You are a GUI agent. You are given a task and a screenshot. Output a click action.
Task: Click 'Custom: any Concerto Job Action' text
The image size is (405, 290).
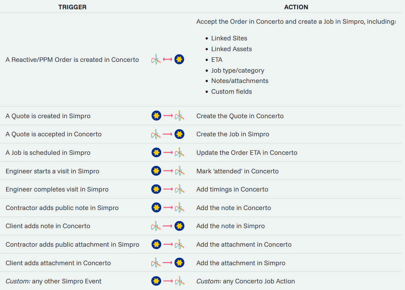[246, 281]
